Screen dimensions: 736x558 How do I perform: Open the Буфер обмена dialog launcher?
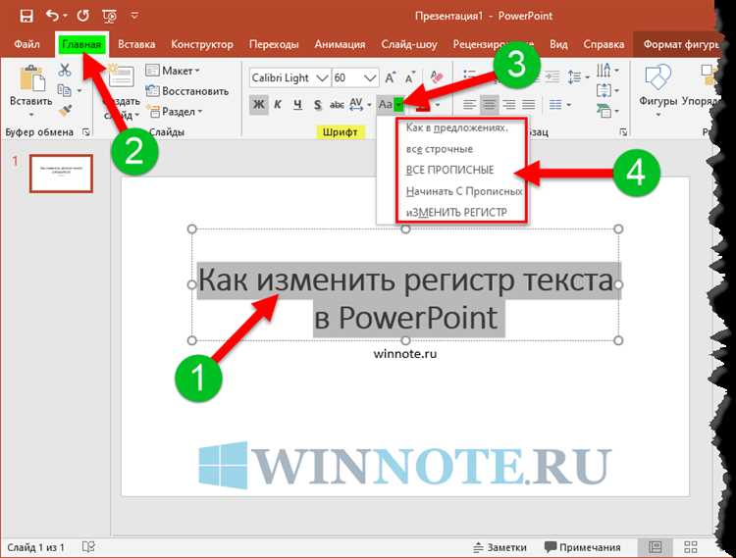(86, 132)
